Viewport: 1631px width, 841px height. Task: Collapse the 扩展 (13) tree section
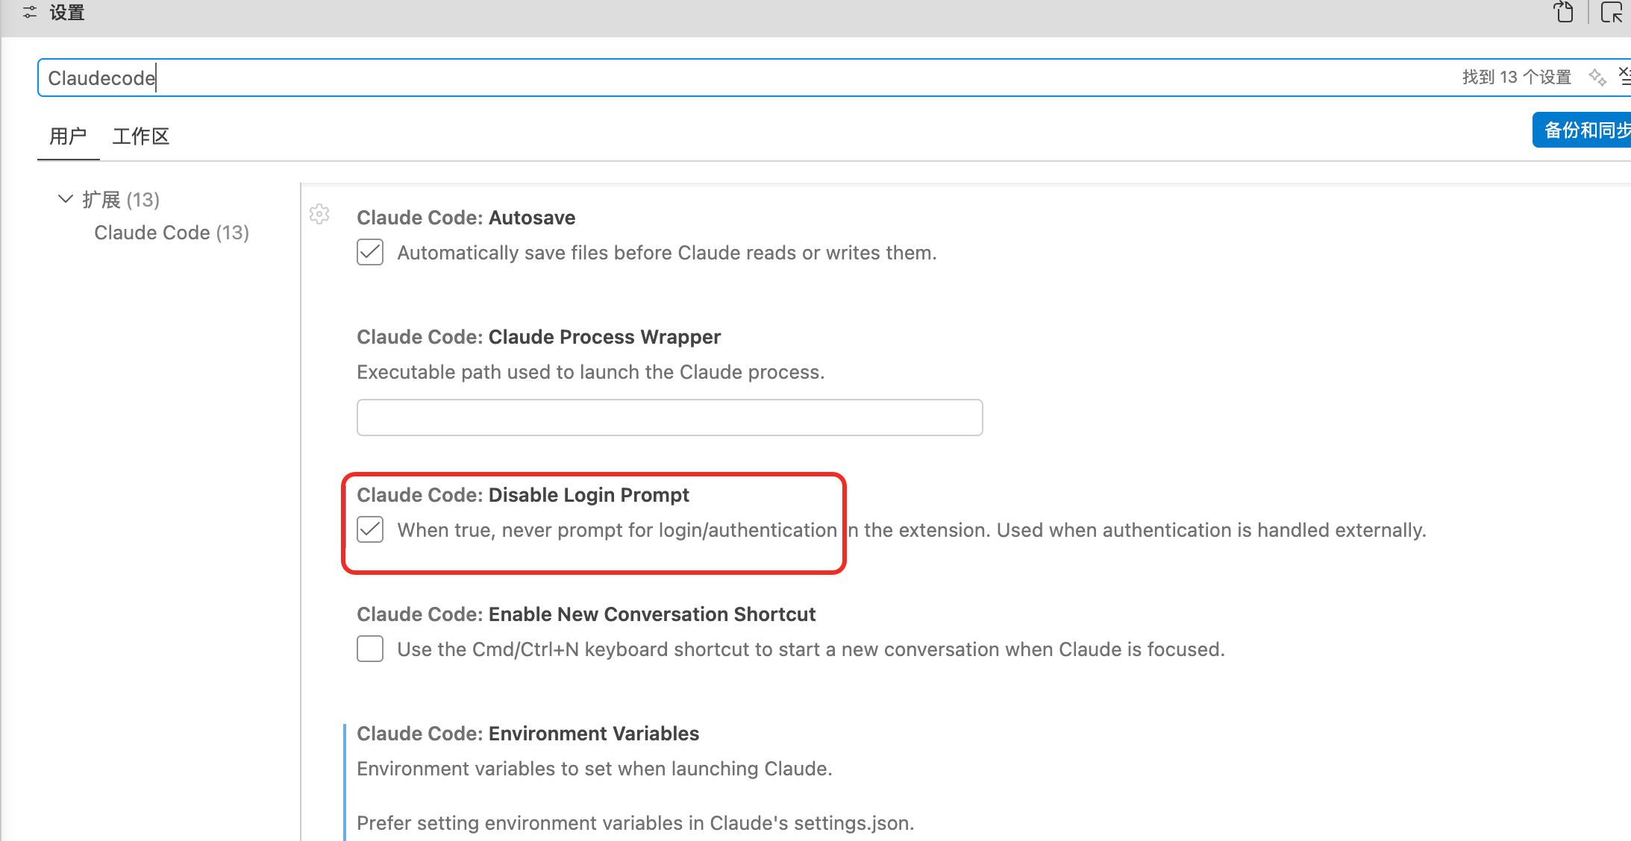[x=66, y=199]
